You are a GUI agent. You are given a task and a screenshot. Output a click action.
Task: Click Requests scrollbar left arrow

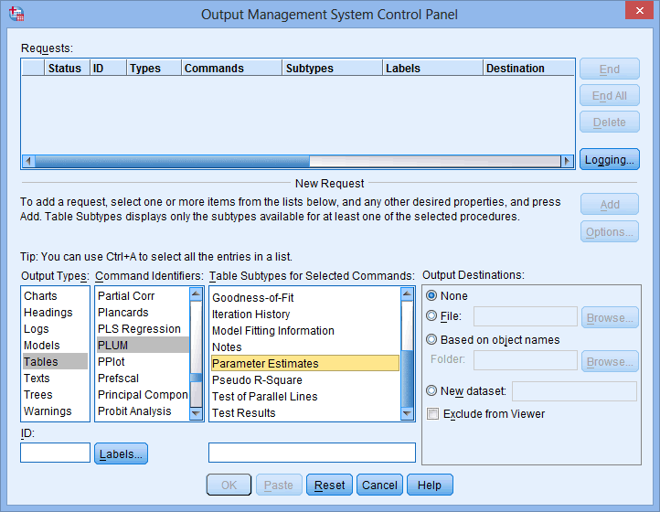(x=28, y=161)
